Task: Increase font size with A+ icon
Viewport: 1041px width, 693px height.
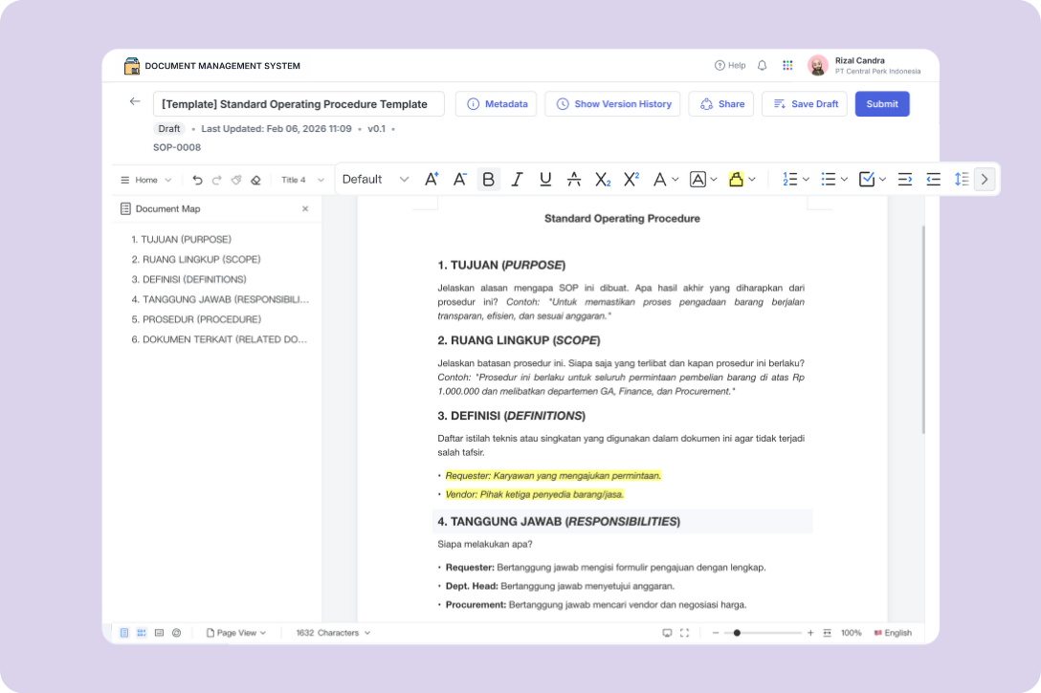Action: point(432,179)
